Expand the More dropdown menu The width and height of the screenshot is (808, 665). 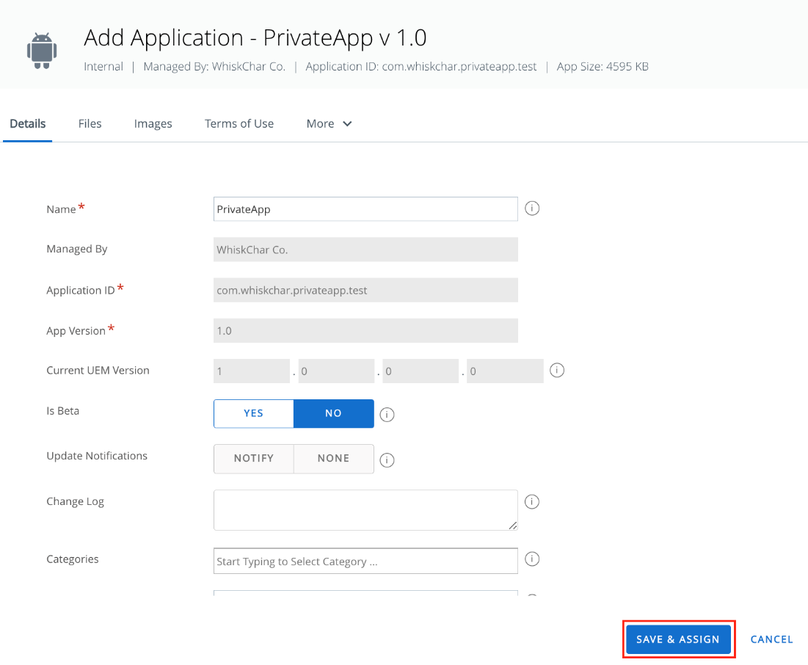click(329, 124)
